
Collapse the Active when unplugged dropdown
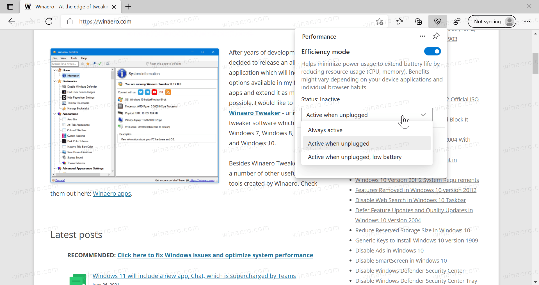point(367,115)
